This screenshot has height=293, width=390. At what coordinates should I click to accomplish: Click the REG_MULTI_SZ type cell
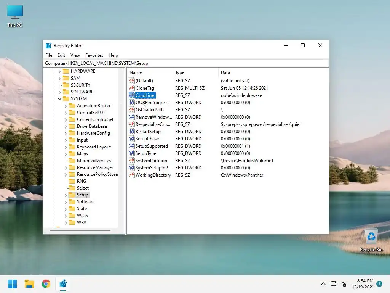pyautogui.click(x=190, y=88)
